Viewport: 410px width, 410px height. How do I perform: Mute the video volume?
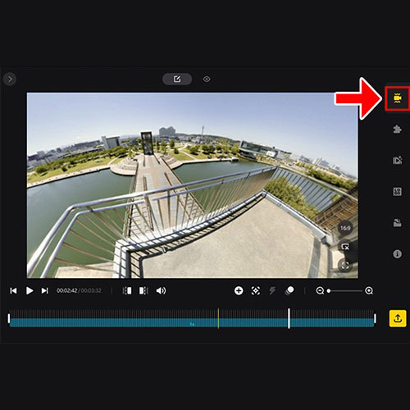161,290
